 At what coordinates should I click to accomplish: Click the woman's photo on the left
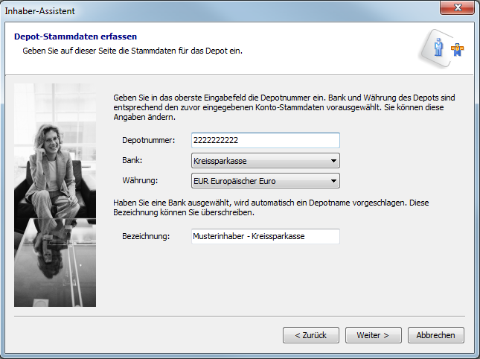point(55,194)
